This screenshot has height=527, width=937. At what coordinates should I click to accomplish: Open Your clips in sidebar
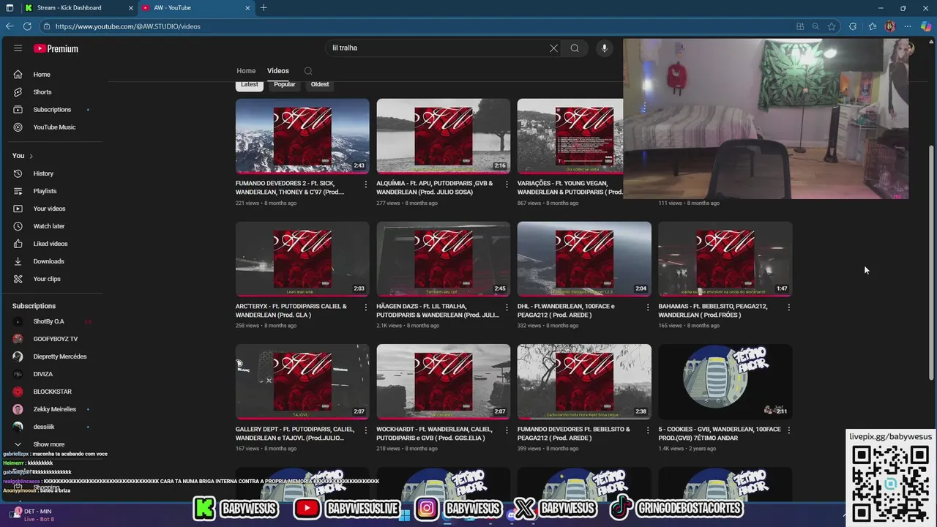[47, 279]
